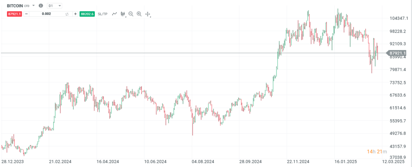Viewport: 412px width, 167px height.
Task: Select the crosshair move tool
Action: click(147, 14)
